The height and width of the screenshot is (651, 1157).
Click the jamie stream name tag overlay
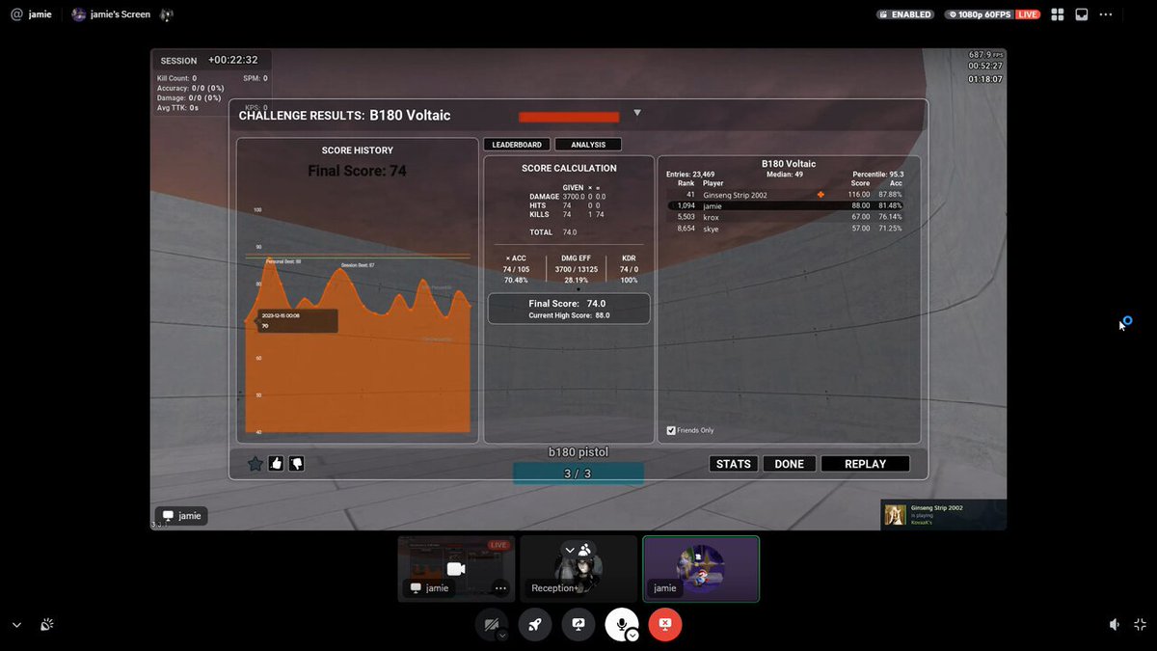181,516
